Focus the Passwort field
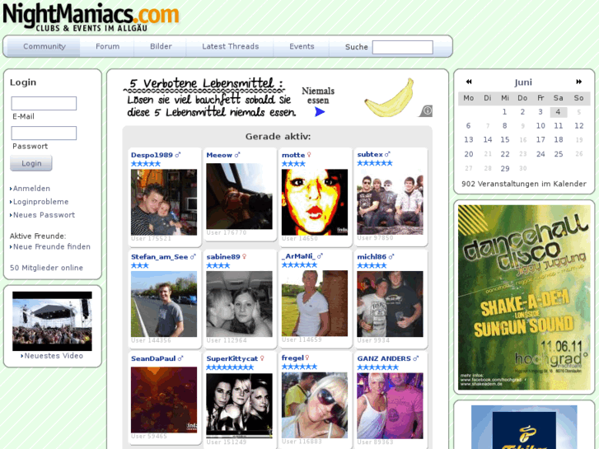 pos(44,133)
